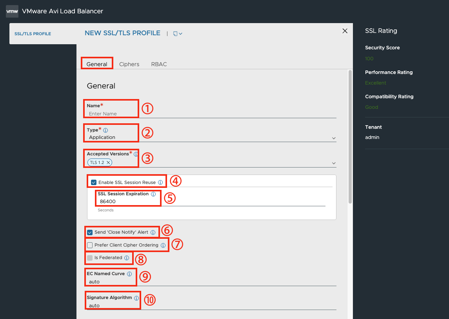
Task: Click the General section heading
Action: tap(101, 86)
